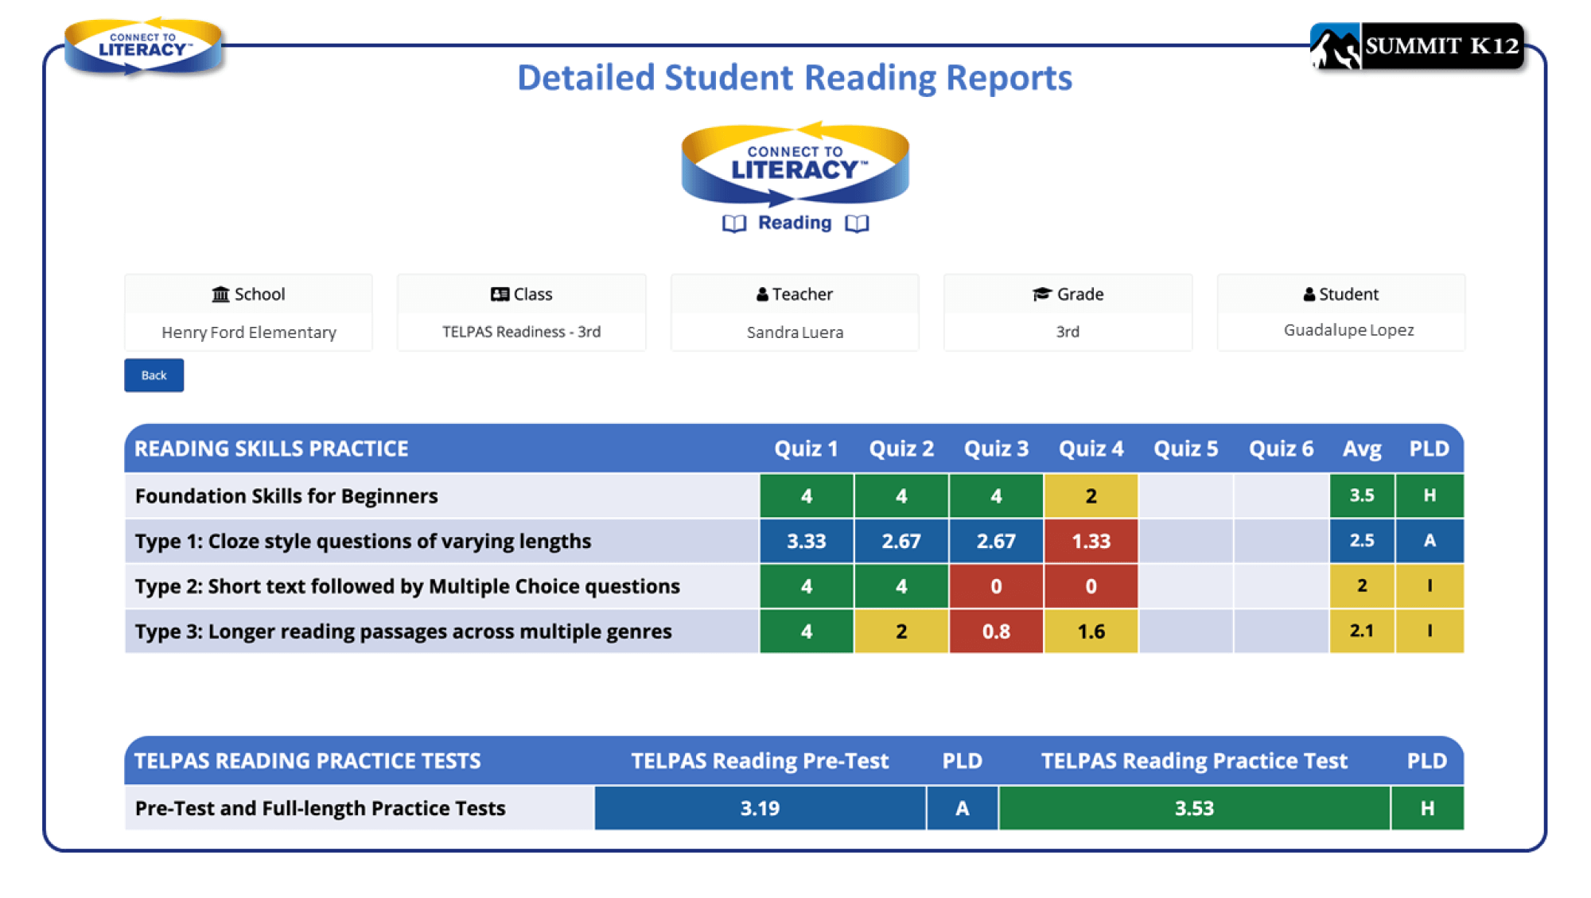The height and width of the screenshot is (898, 1591).
Task: Click Detailed Student Reading Reports title
Action: pyautogui.click(x=795, y=78)
